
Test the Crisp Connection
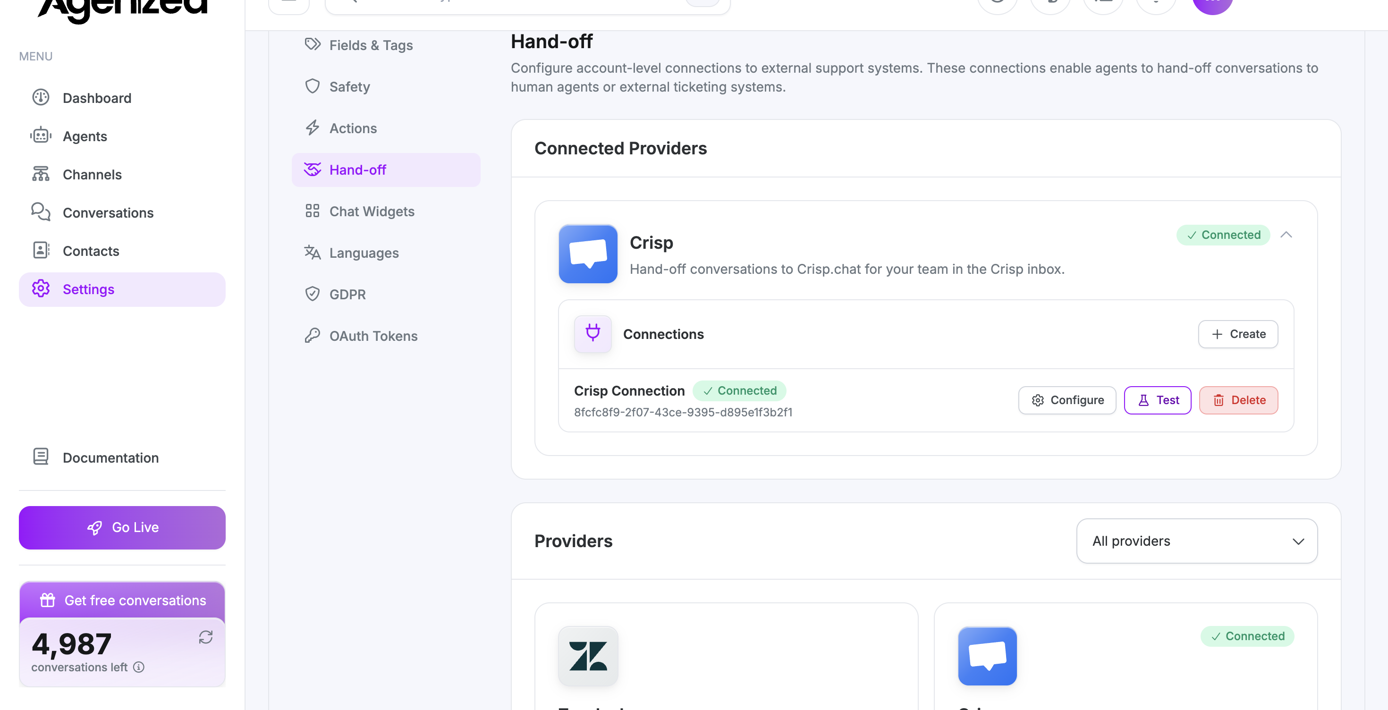coord(1158,400)
